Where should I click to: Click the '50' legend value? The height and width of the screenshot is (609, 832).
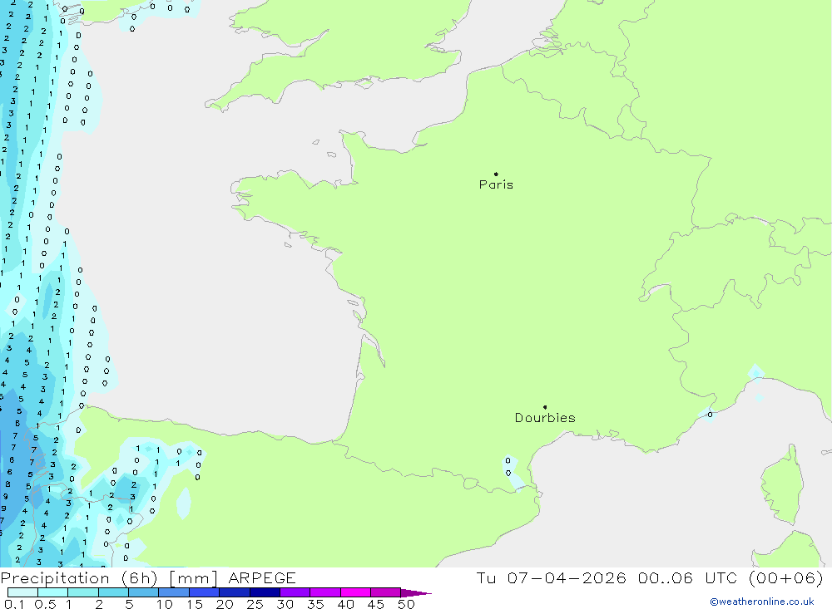point(407,604)
